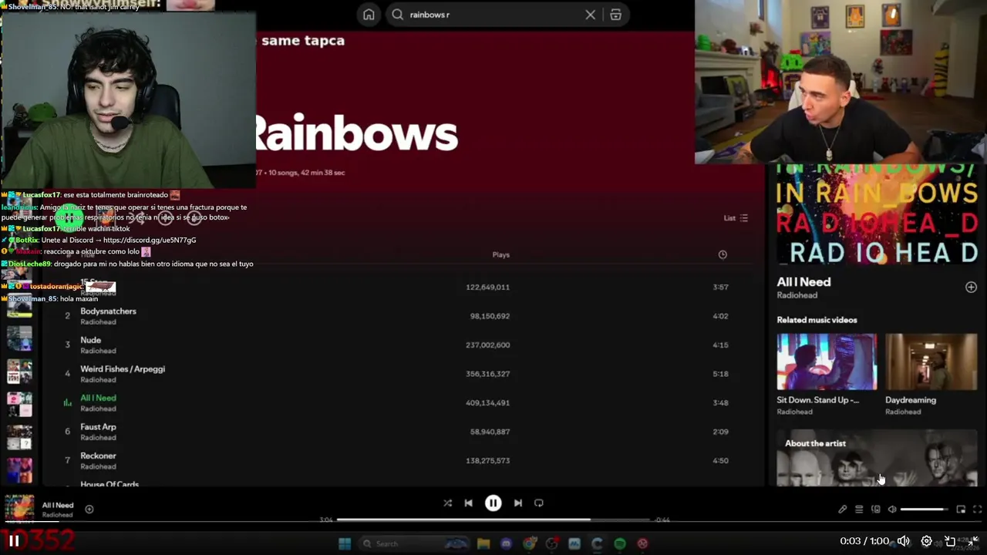Open the Sit Down. Stand Up title link
This screenshot has width=987, height=555.
tap(817, 400)
